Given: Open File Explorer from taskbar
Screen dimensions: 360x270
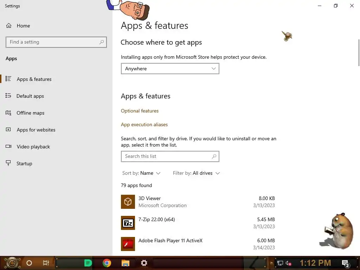Looking at the screenshot, I should click(x=126, y=263).
